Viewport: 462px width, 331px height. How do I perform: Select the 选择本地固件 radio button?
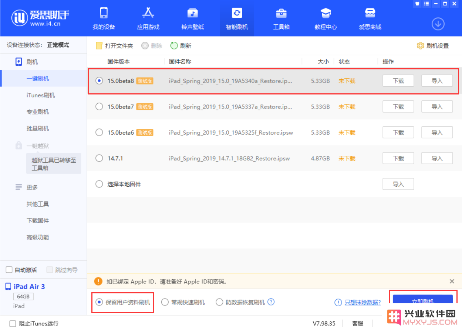point(99,184)
